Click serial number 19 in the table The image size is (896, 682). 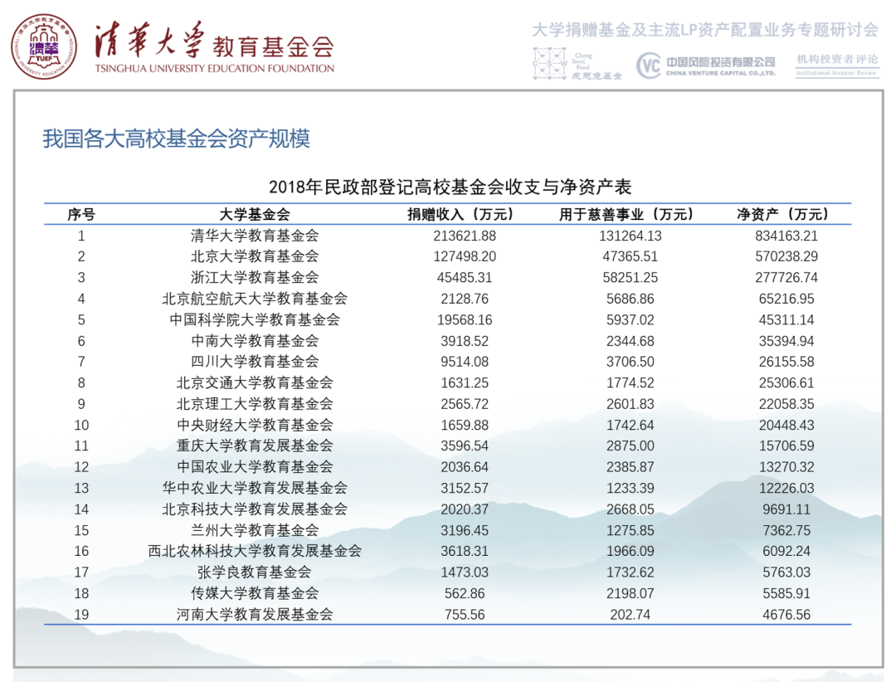(81, 614)
